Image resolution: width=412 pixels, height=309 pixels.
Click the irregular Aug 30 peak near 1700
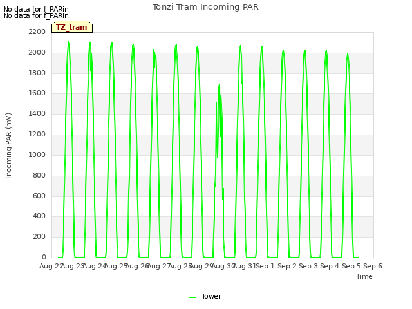220,84
